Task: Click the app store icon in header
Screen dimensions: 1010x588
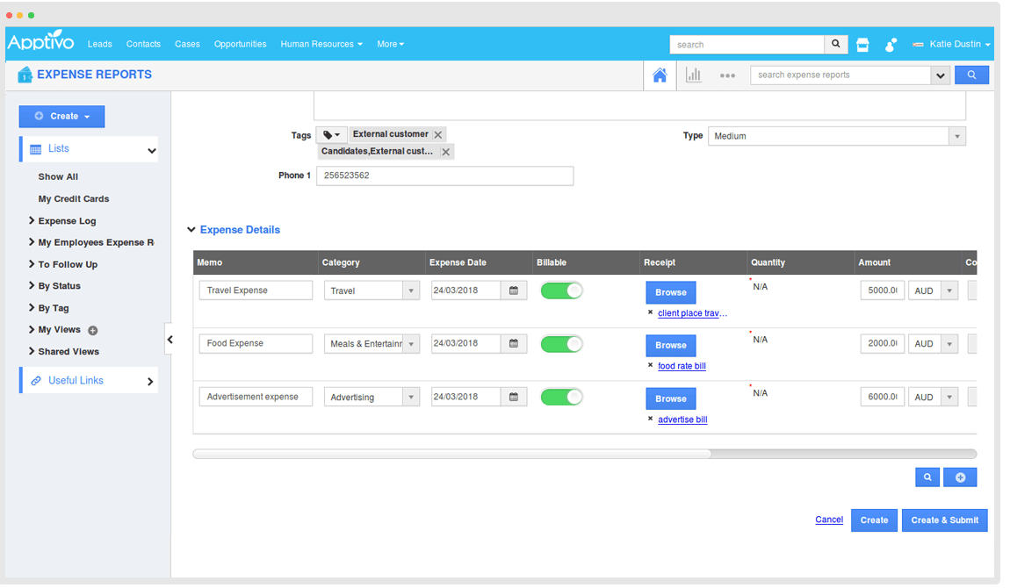Action: tap(862, 45)
